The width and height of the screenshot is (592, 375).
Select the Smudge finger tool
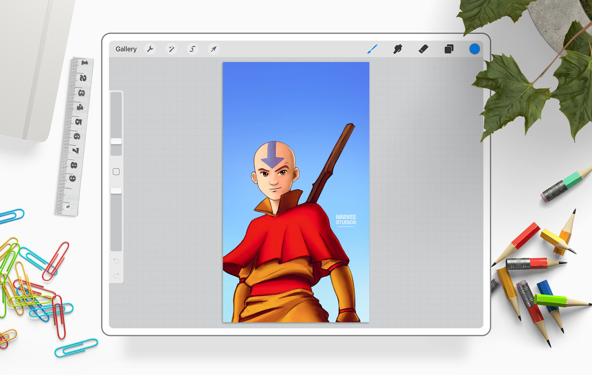[398, 49]
